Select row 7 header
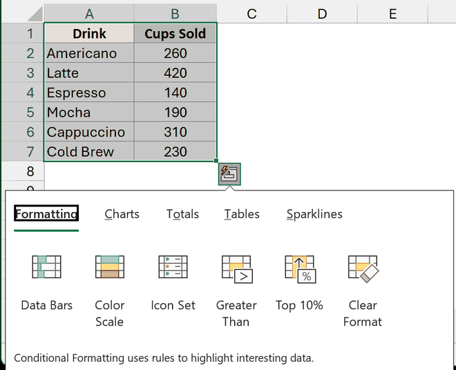Screen dimensions: 456x370 click(23, 151)
